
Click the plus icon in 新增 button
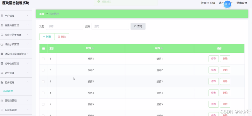point(44,36)
